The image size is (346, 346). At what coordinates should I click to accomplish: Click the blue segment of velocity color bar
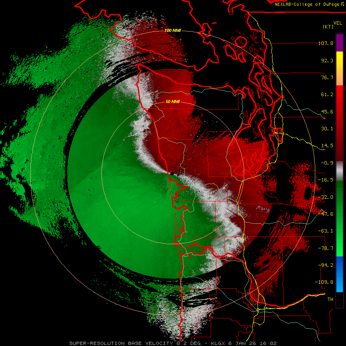pos(339,274)
